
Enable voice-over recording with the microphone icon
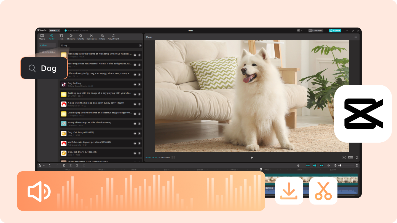pos(298,165)
